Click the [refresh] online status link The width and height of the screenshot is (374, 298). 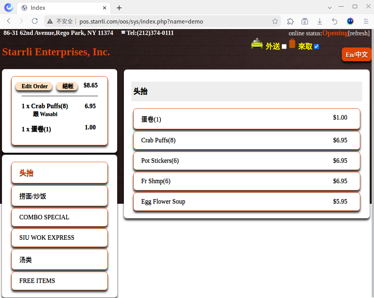tap(359, 33)
